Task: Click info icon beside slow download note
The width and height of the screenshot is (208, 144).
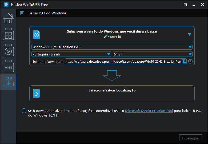Action: click(24, 111)
